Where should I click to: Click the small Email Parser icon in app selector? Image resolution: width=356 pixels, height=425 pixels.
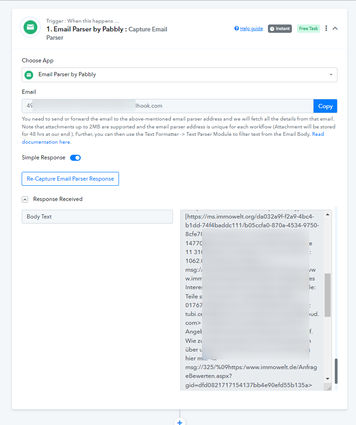pos(29,75)
